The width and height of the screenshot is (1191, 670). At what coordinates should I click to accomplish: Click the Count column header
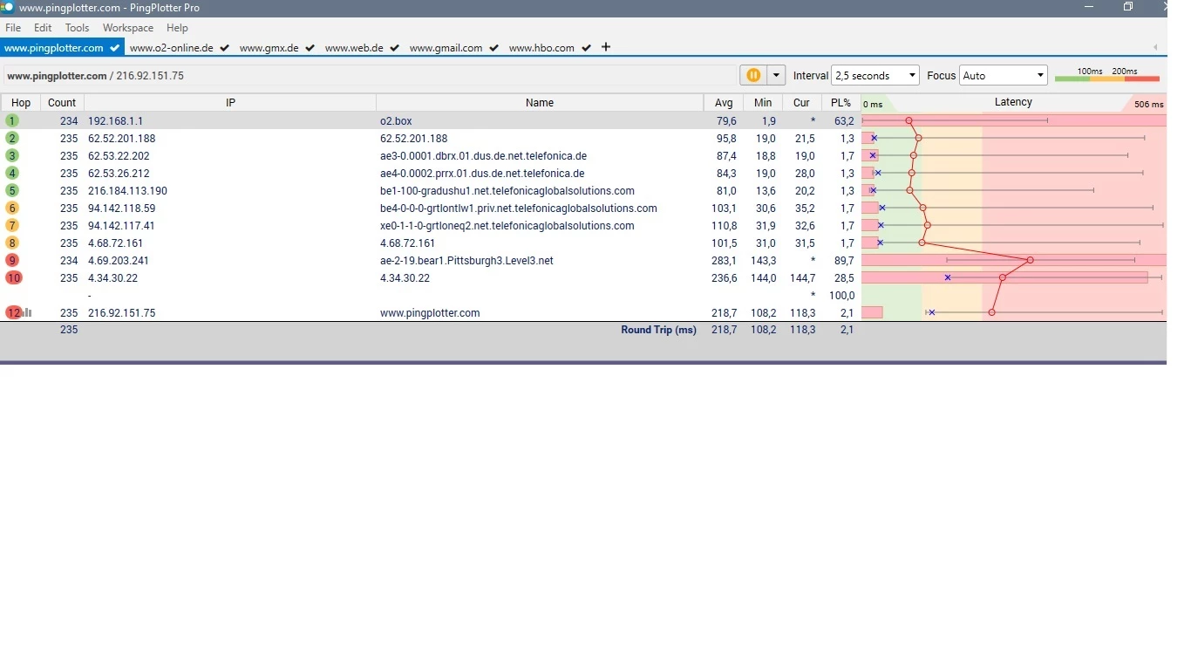click(62, 103)
